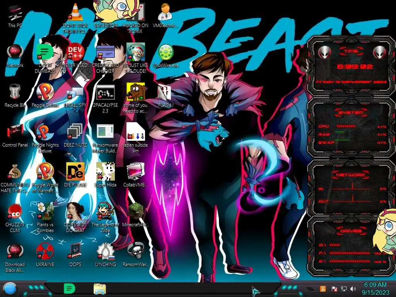Open the some of you need to ac... dog icon
The image size is (396, 297).
[135, 99]
